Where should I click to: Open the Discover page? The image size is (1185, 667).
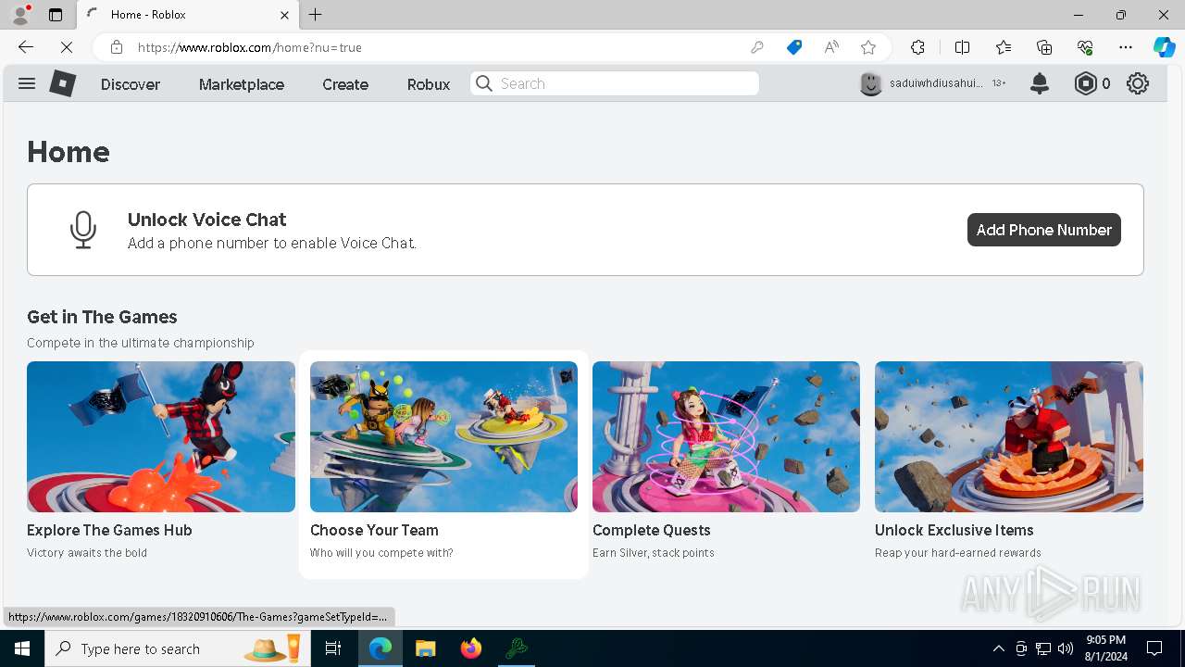pos(131,84)
